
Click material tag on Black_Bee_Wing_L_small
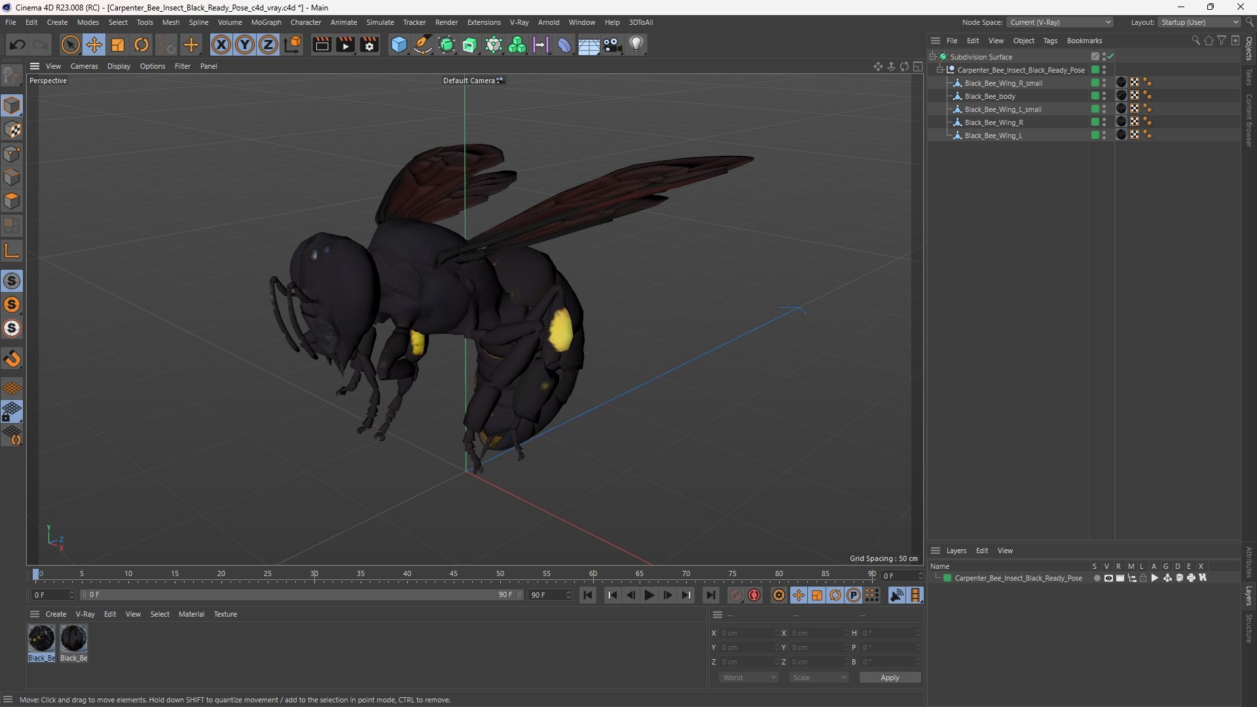coord(1121,109)
